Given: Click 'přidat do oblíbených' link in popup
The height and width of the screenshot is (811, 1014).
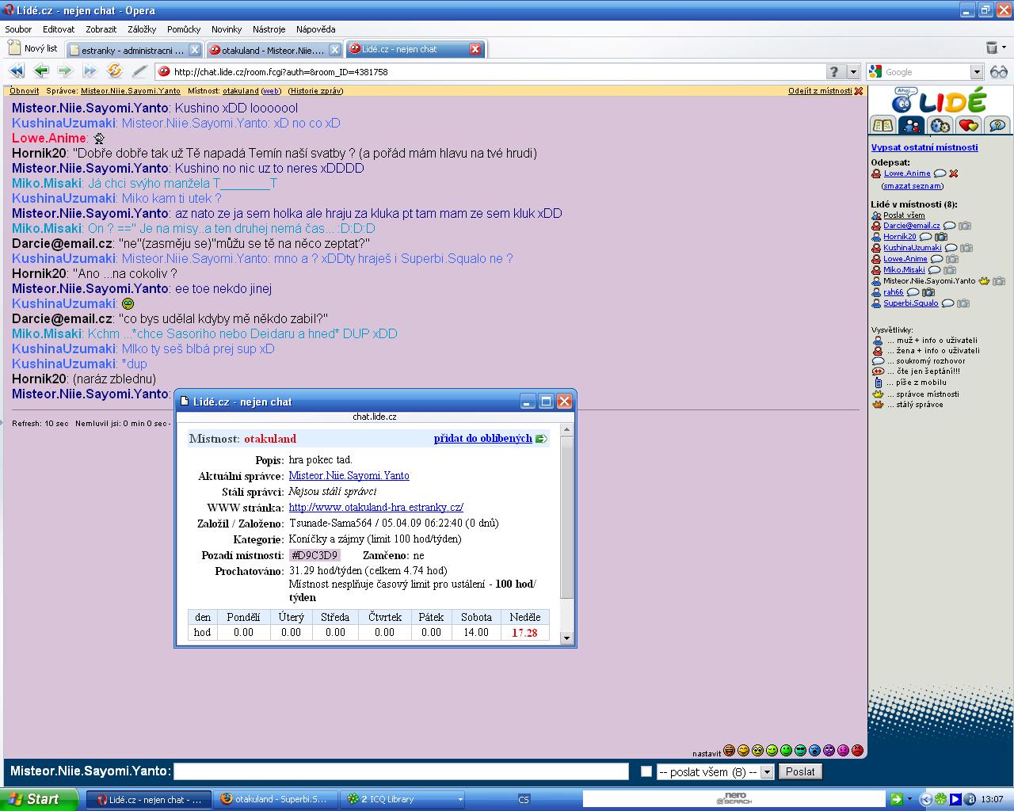Looking at the screenshot, I should tap(482, 438).
